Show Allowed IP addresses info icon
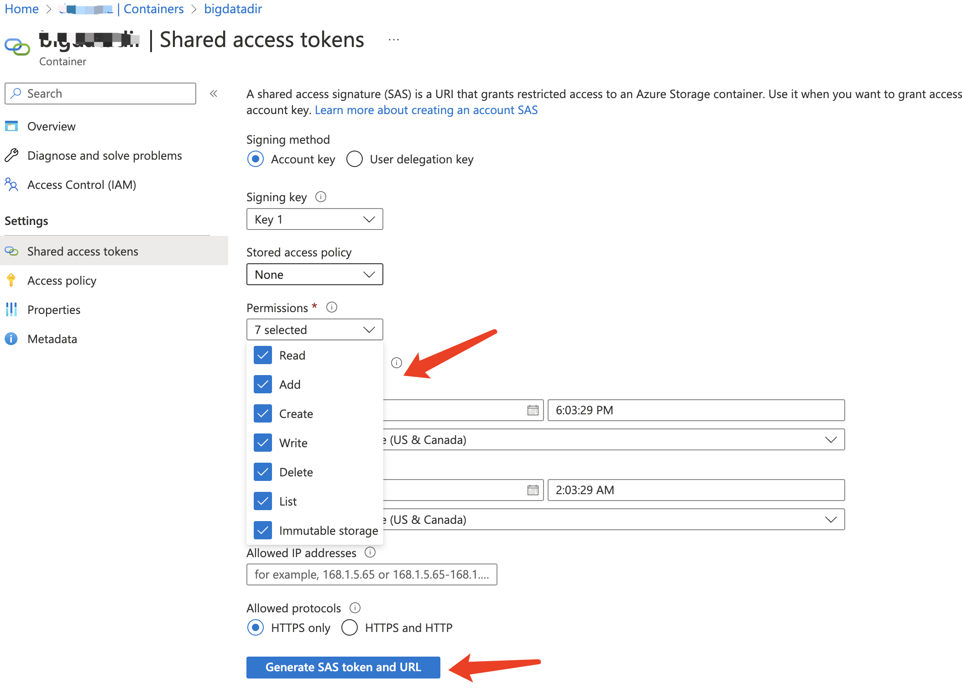This screenshot has height=689, width=962. [370, 552]
